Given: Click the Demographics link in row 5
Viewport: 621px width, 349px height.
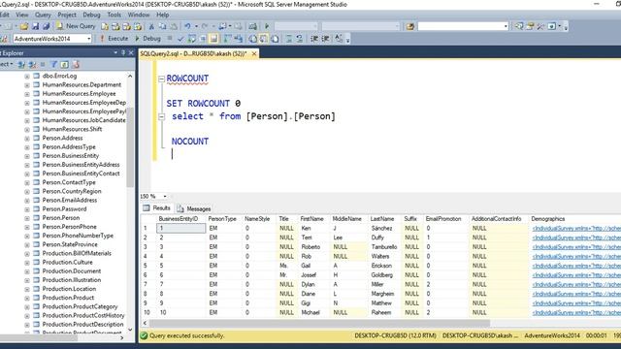Looking at the screenshot, I should 576,266.
